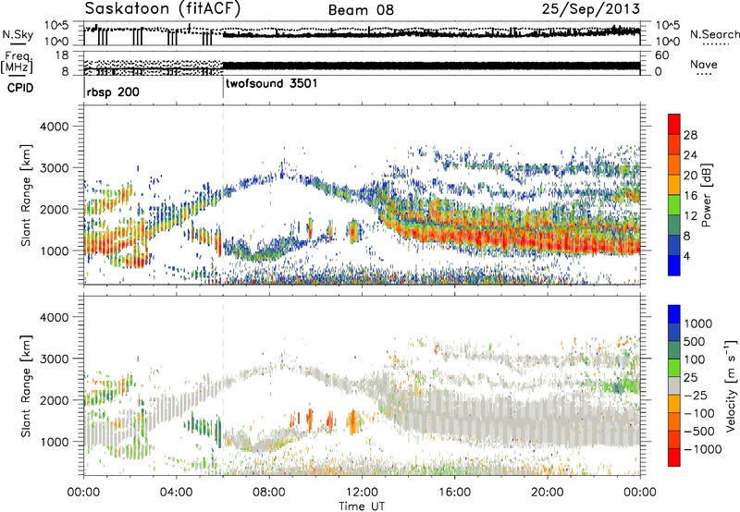
Task: Click the 'Beam 08' label
Action: pos(361,10)
